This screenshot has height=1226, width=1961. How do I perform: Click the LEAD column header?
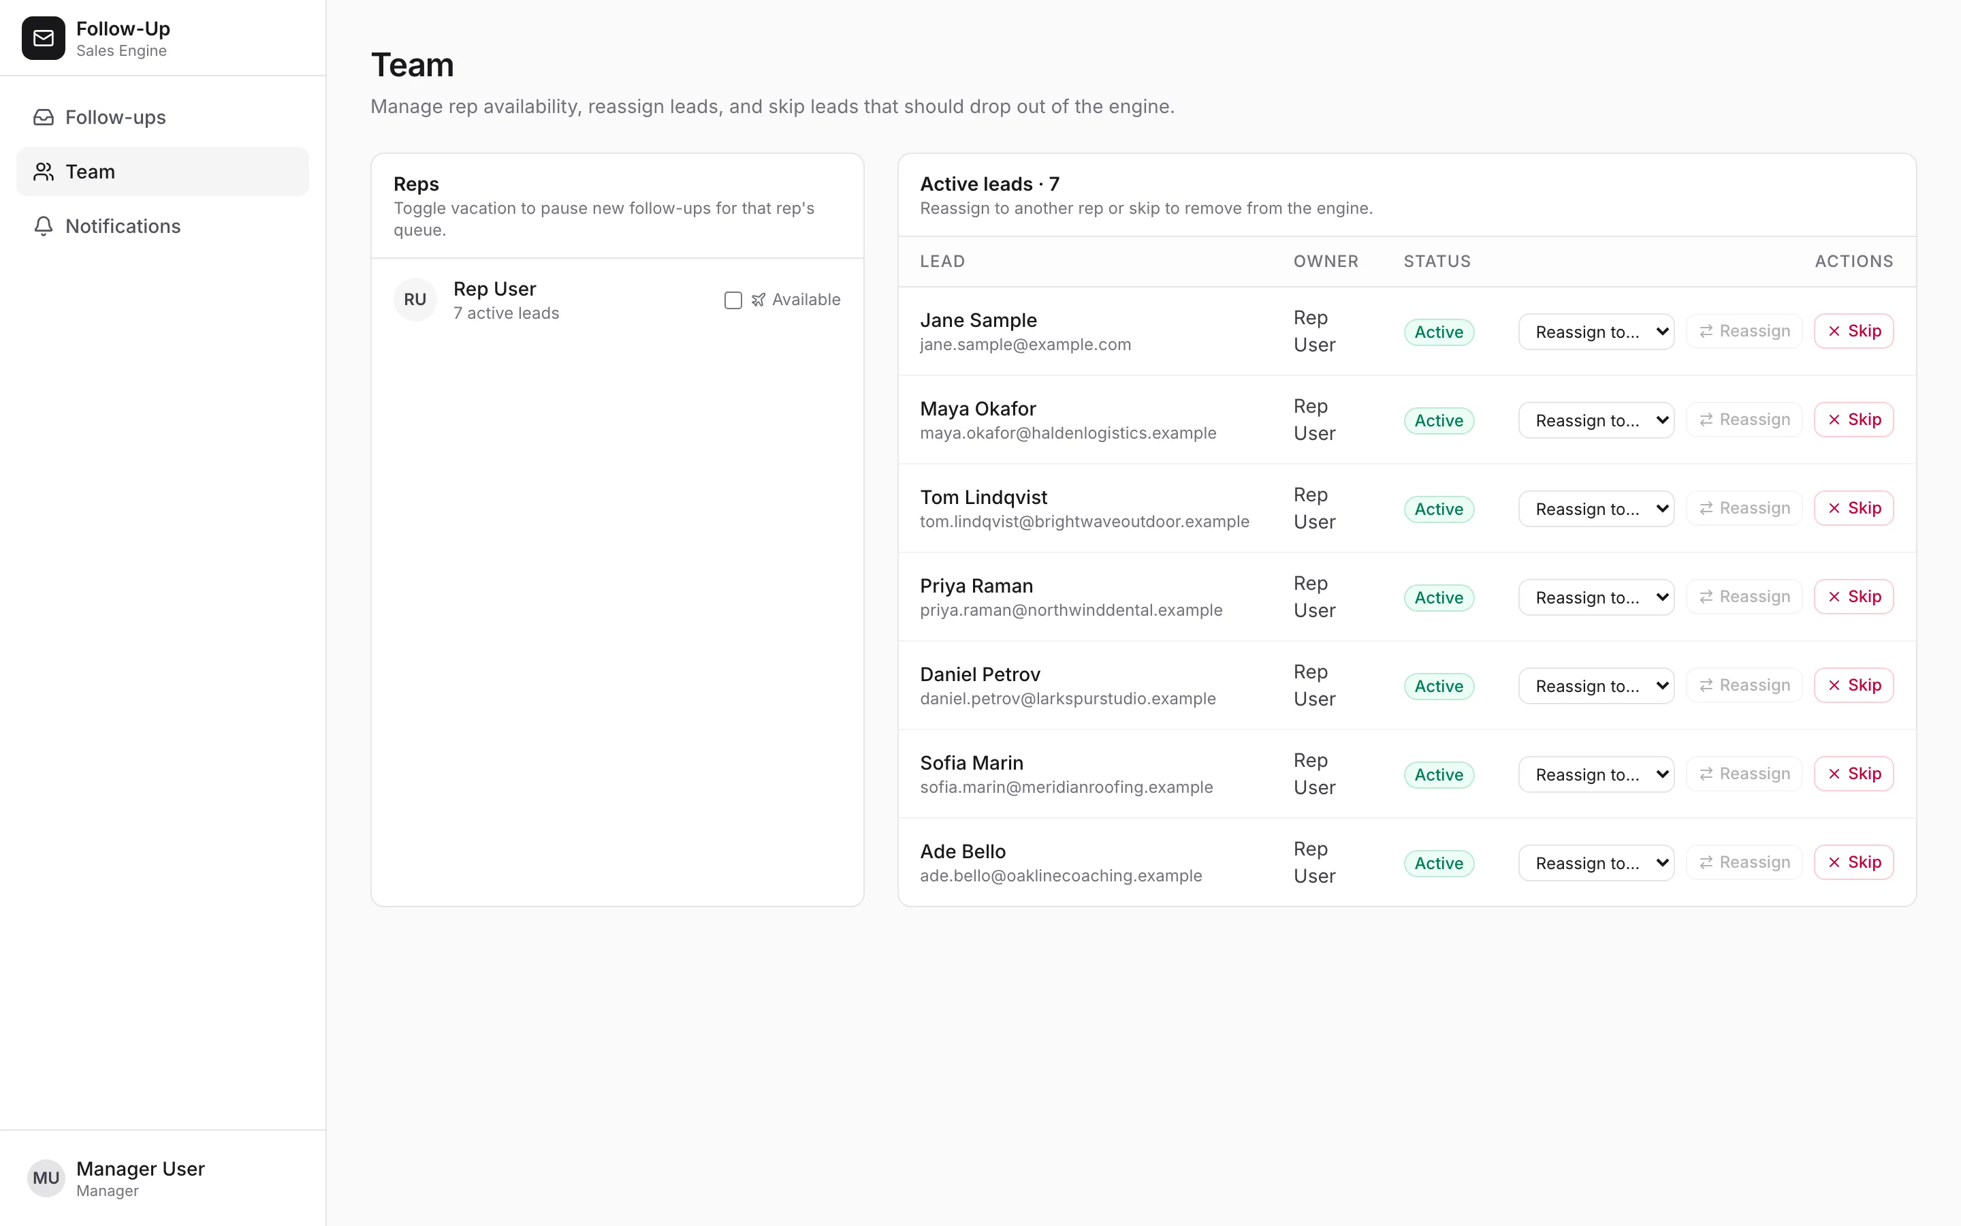point(942,261)
